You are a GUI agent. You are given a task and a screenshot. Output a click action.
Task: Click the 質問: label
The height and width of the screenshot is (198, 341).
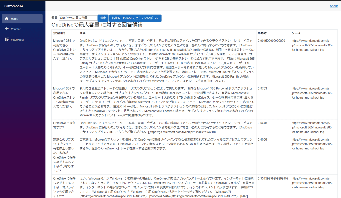(x=55, y=18)
